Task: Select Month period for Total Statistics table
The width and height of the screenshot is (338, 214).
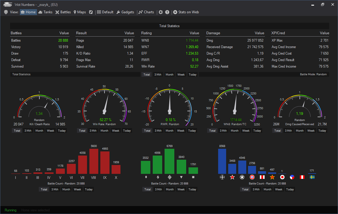Action: (169, 75)
